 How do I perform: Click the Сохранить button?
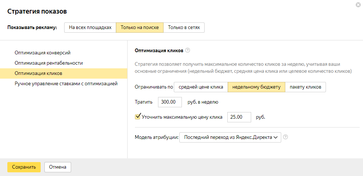[x=24, y=167]
